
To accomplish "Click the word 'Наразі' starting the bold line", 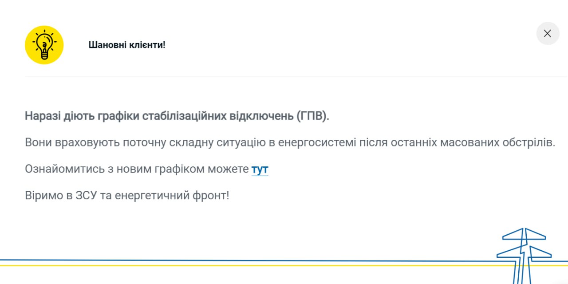I will [x=42, y=117].
